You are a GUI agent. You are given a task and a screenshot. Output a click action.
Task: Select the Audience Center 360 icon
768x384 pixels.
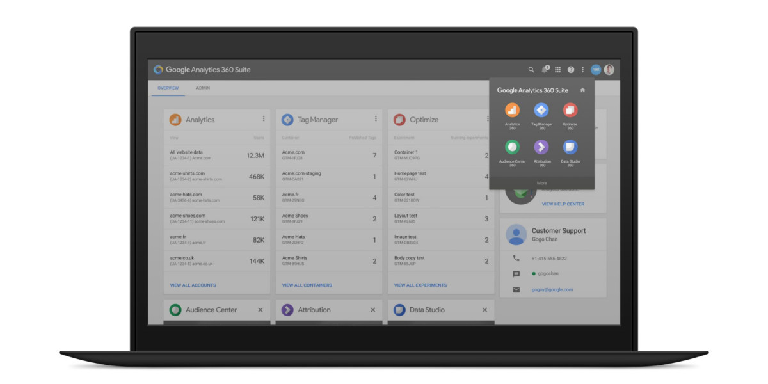512,148
